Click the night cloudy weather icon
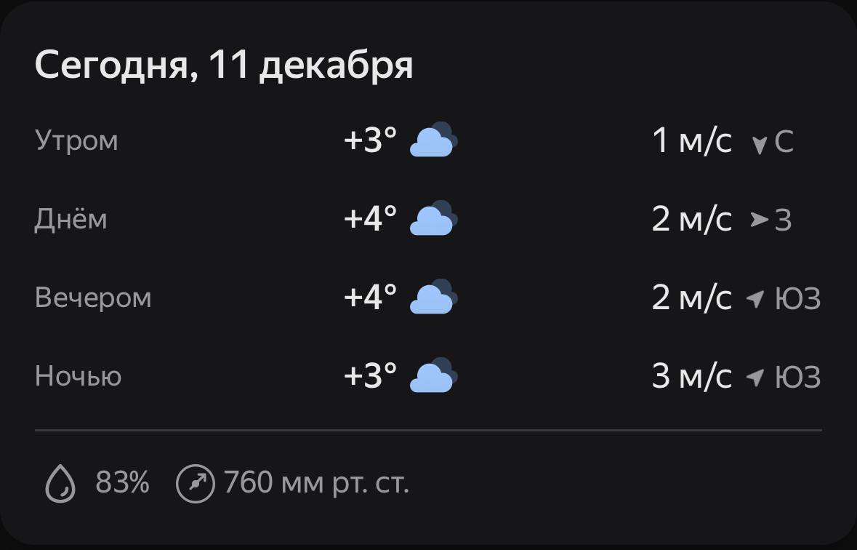 [434, 376]
